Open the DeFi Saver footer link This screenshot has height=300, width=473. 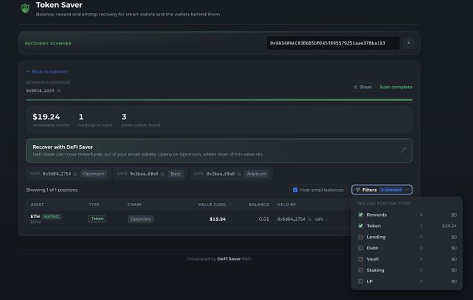coord(229,259)
